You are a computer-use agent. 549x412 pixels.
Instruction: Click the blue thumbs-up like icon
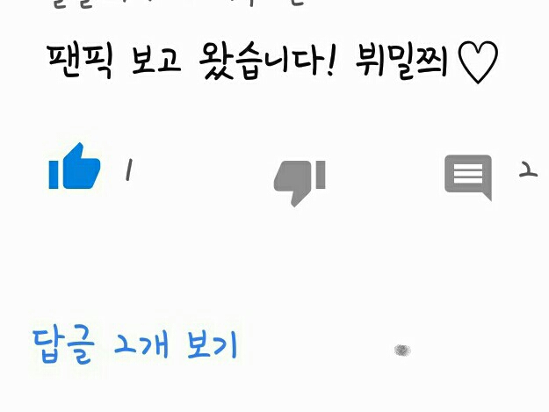[75, 166]
